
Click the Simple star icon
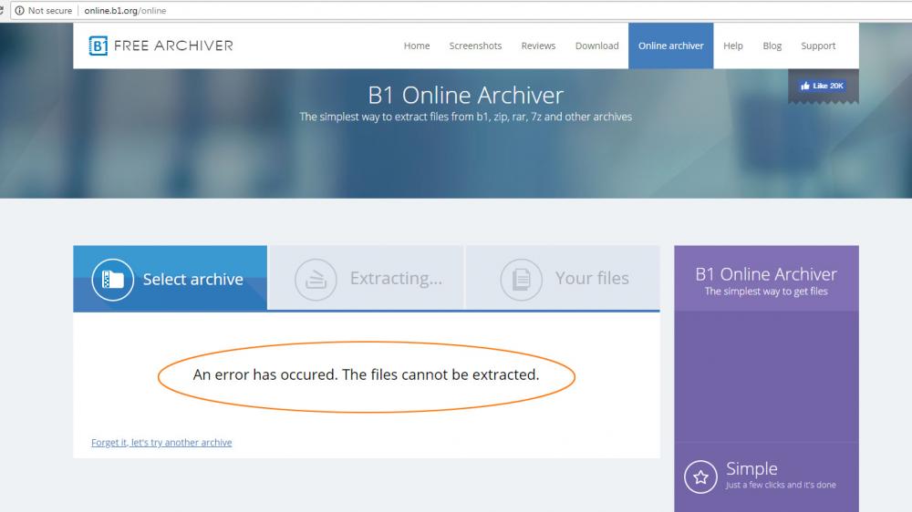coord(700,477)
